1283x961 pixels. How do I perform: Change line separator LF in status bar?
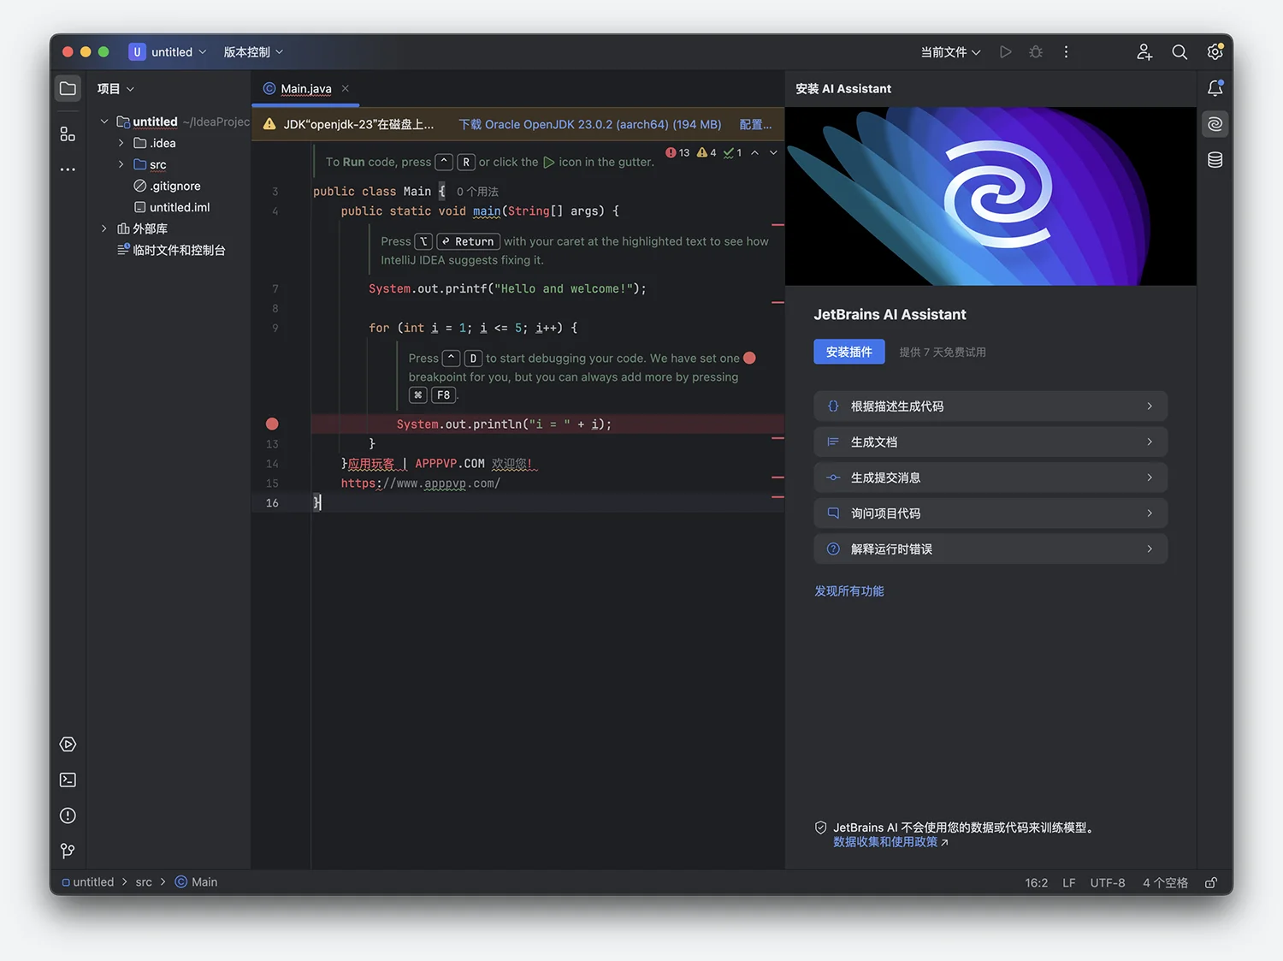pos(1069,882)
